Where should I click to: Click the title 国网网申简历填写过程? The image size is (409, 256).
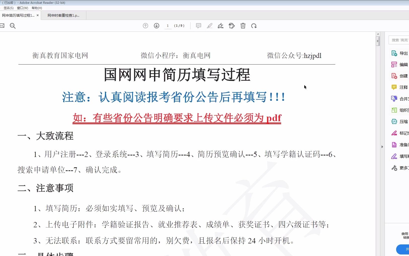tap(177, 75)
